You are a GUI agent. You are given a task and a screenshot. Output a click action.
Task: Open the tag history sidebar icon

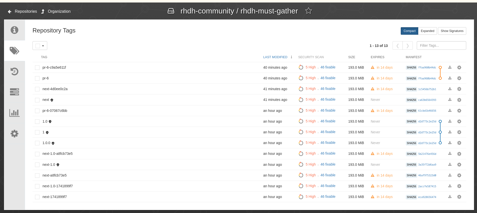14,71
